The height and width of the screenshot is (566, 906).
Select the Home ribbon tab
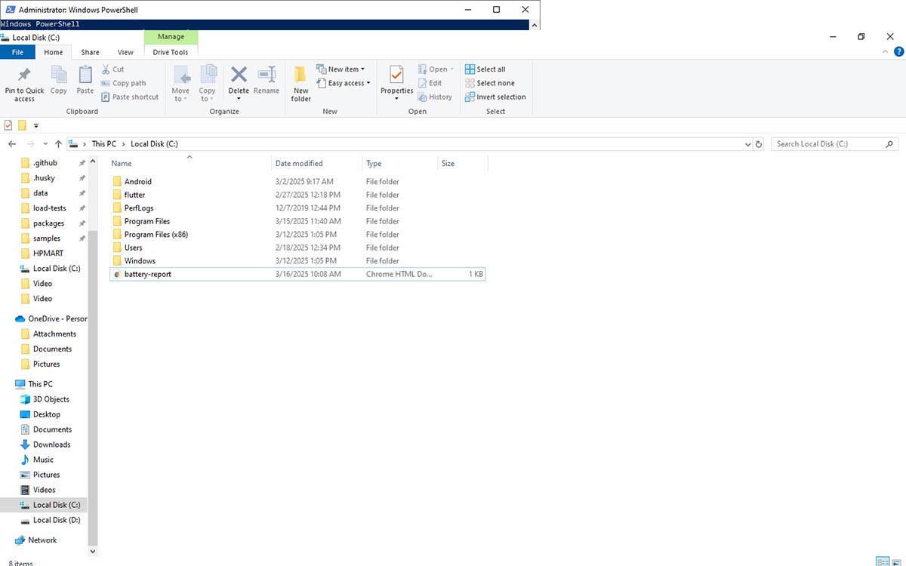click(x=54, y=52)
